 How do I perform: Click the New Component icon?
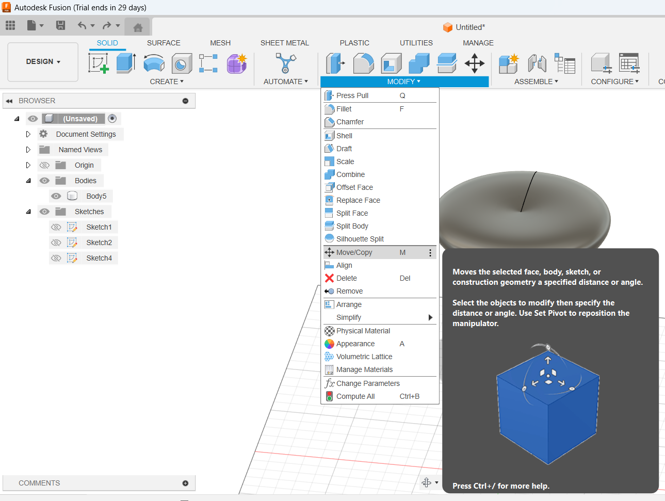[509, 63]
